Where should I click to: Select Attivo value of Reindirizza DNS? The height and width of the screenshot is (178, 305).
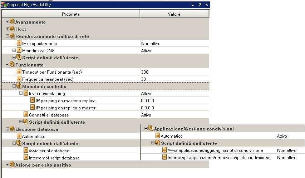tap(146, 51)
